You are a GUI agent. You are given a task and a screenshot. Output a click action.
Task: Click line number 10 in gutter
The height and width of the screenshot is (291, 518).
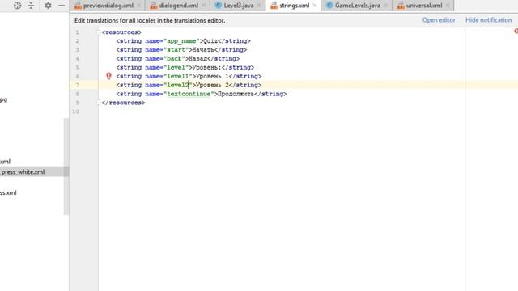(x=75, y=112)
